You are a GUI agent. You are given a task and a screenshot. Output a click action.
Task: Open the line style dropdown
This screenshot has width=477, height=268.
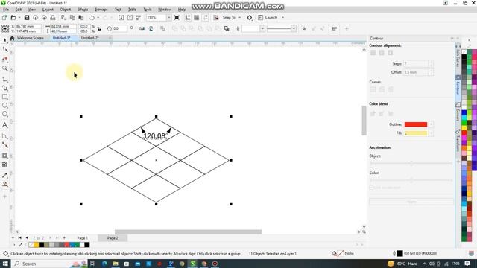294,28
